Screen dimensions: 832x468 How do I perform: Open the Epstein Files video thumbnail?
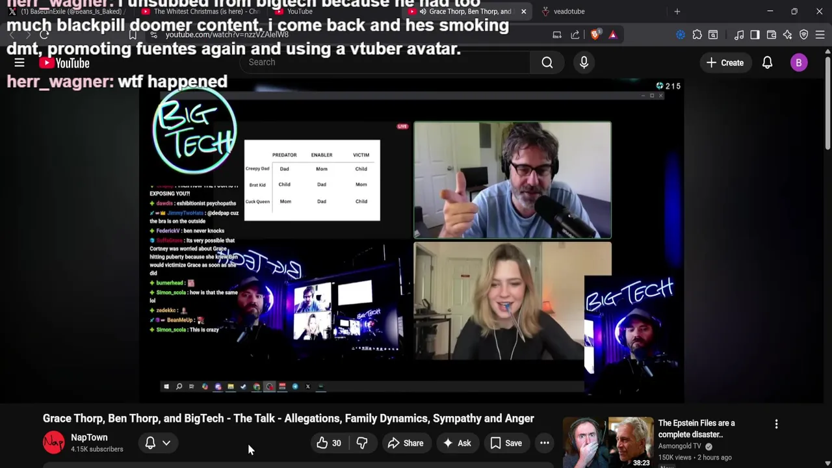[608, 443]
